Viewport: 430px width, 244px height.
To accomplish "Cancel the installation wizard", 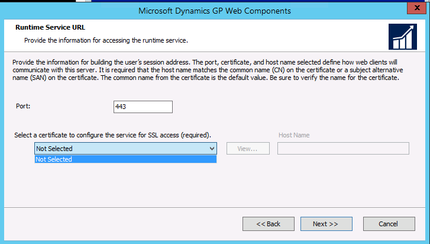I will (389, 224).
